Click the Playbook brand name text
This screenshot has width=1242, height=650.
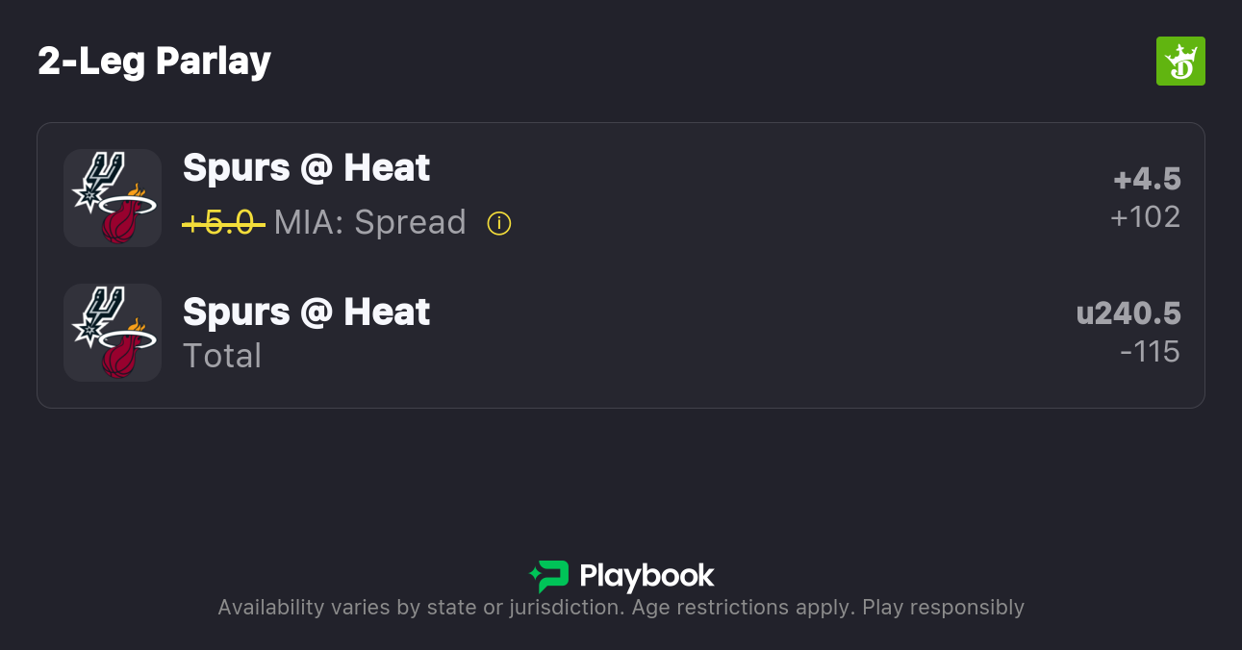coord(646,576)
